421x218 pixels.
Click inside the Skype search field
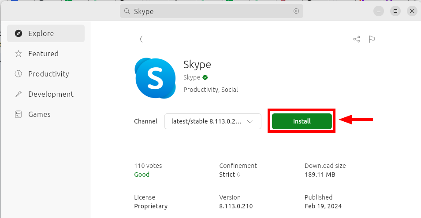[212, 11]
